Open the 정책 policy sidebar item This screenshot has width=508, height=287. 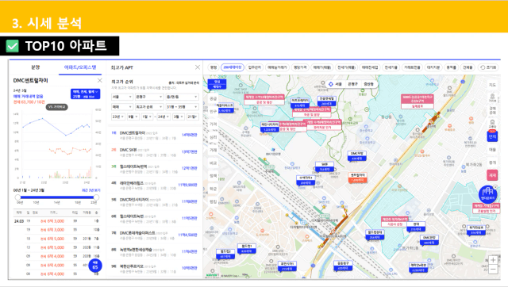click(213, 176)
